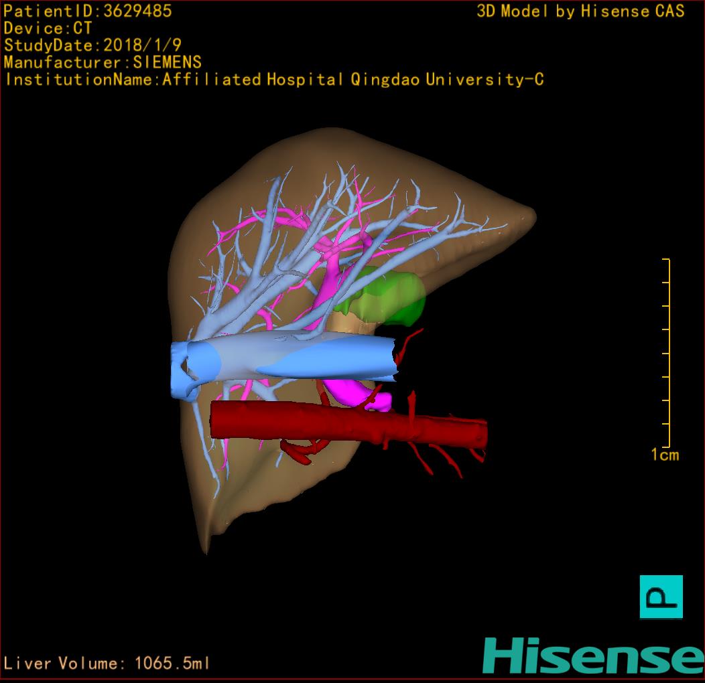Click the 1cm scale label
The width and height of the screenshot is (705, 683).
[x=665, y=455]
